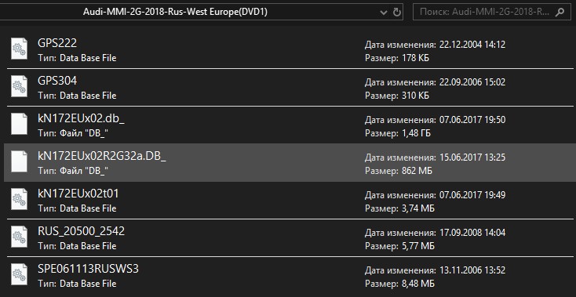Select the kN172EUx02.db_ file name
Image resolution: width=576 pixels, height=297 pixels.
81,118
